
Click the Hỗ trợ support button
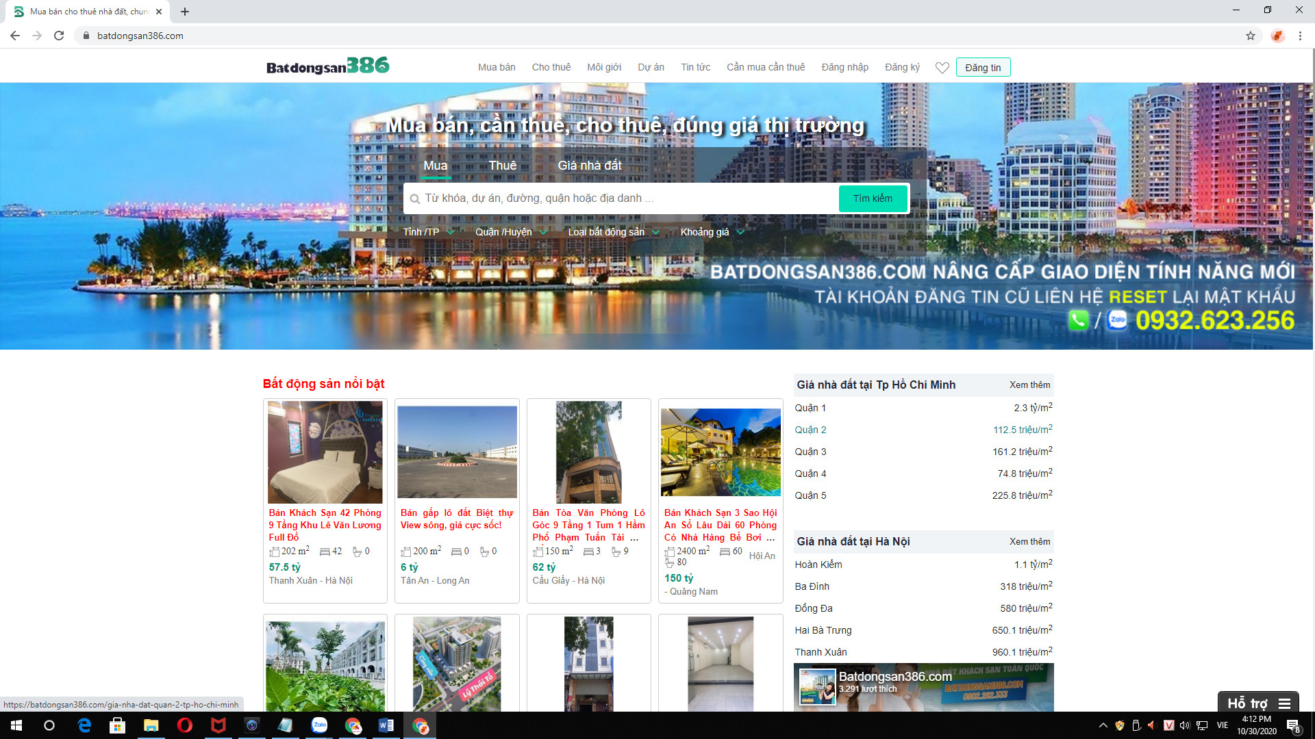[1258, 703]
